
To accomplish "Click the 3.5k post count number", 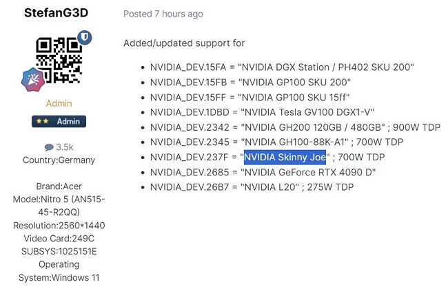I will tap(65, 147).
